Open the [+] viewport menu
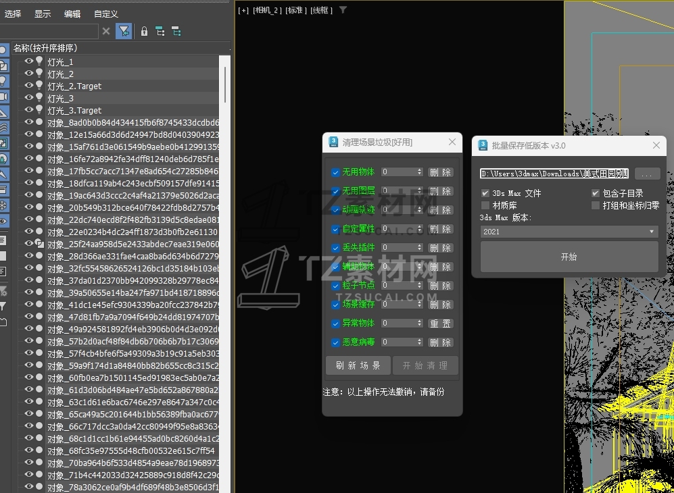This screenshot has height=493, width=674. (x=243, y=10)
